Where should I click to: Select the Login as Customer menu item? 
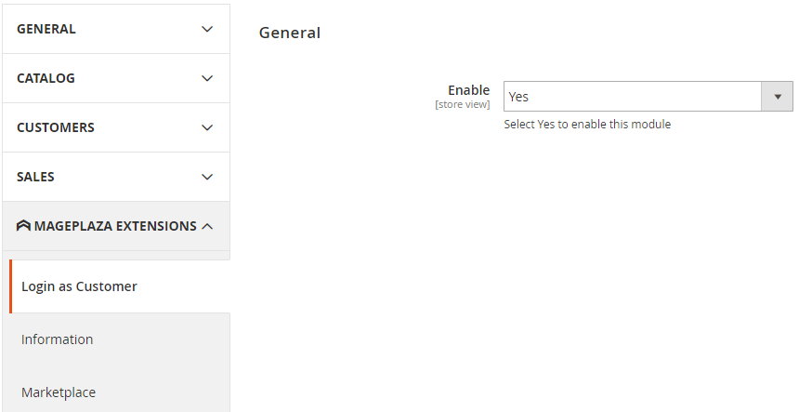pos(79,286)
